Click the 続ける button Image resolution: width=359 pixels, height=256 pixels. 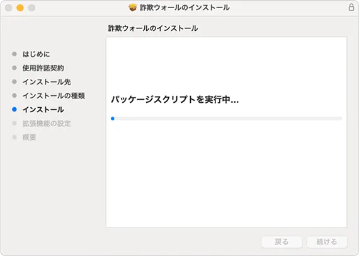point(327,241)
